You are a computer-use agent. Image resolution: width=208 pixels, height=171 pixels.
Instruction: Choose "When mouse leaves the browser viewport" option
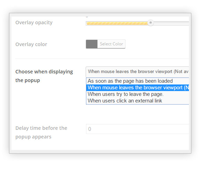138,88
